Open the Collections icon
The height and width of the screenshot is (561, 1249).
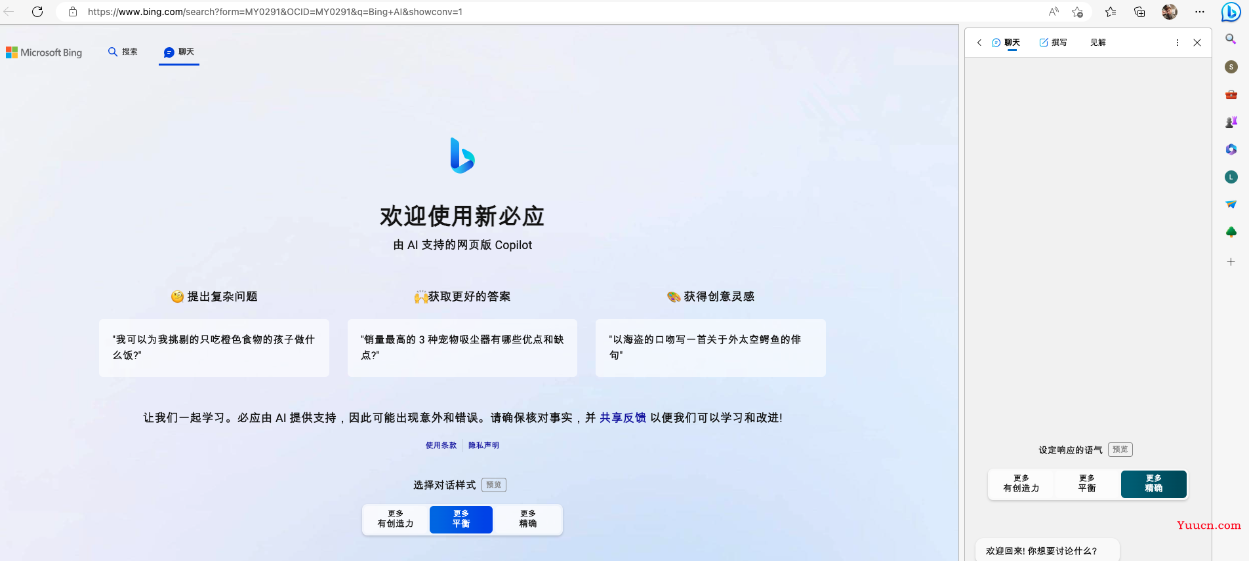pyautogui.click(x=1139, y=12)
